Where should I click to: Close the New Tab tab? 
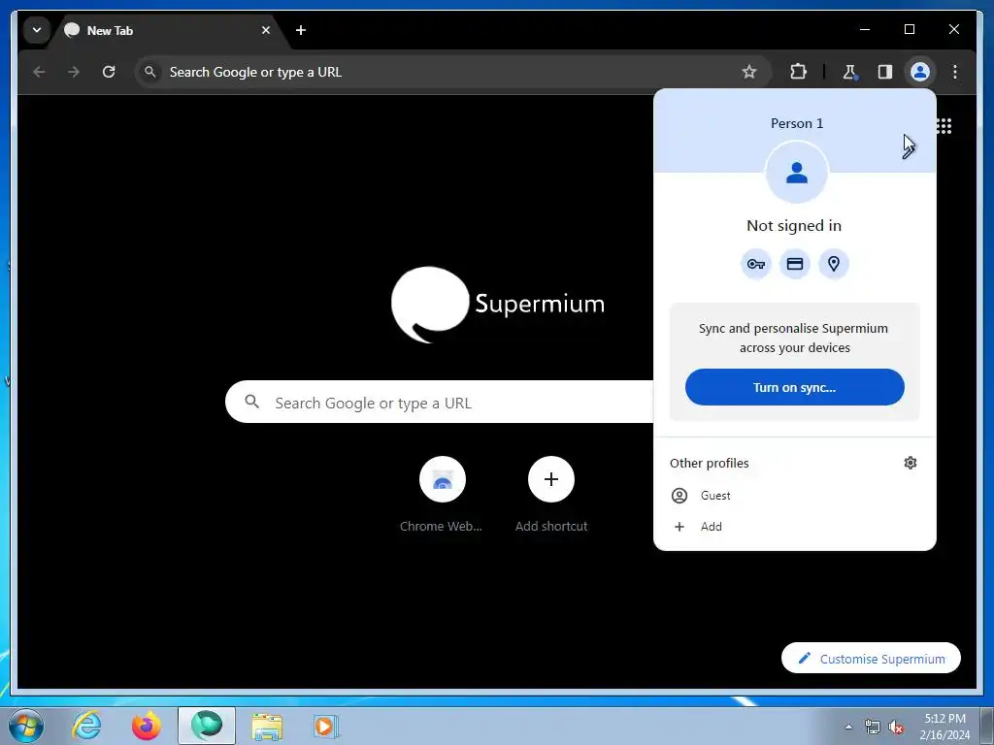(x=266, y=30)
